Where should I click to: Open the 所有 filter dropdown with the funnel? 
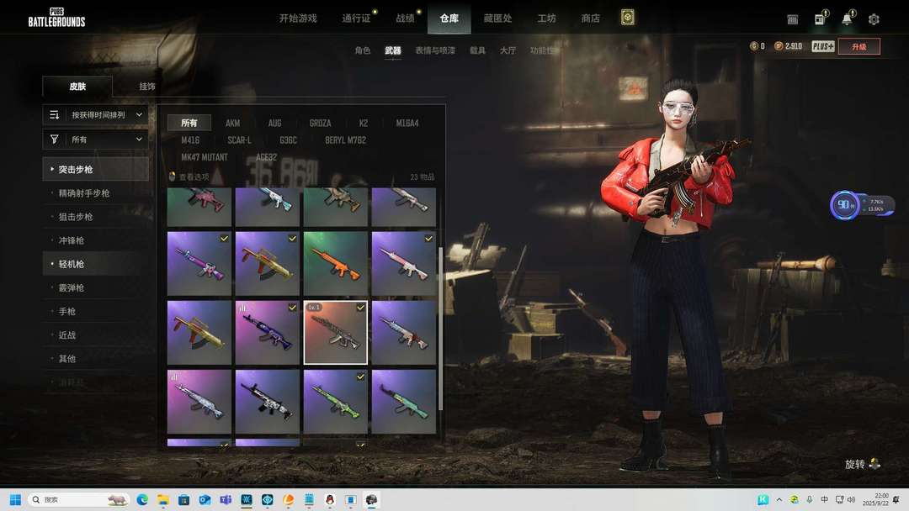pyautogui.click(x=96, y=140)
